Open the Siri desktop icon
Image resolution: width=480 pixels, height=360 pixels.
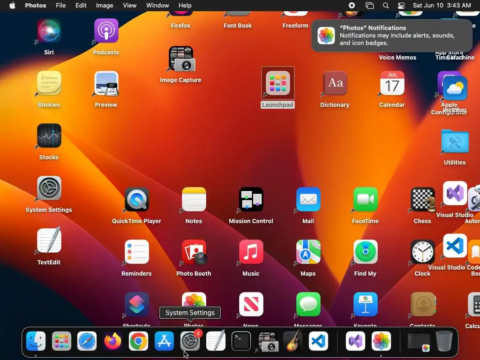click(x=49, y=30)
